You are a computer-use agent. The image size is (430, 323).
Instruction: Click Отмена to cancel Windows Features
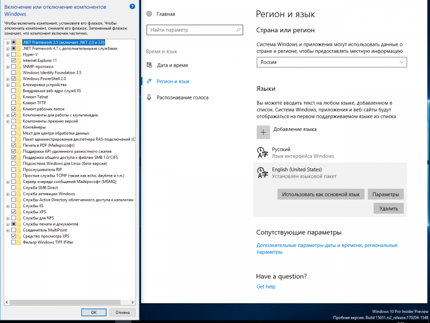pos(123,312)
